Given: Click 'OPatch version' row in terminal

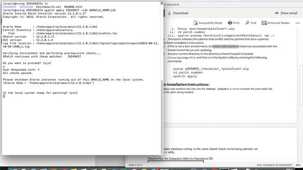Looking at the screenshot, I should [28, 37].
